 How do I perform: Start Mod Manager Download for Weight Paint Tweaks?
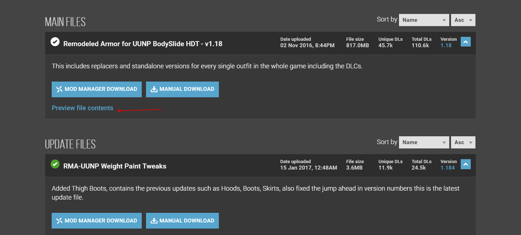coord(97,221)
